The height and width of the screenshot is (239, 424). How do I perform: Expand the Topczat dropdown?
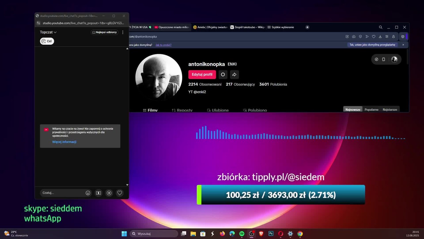point(48,32)
